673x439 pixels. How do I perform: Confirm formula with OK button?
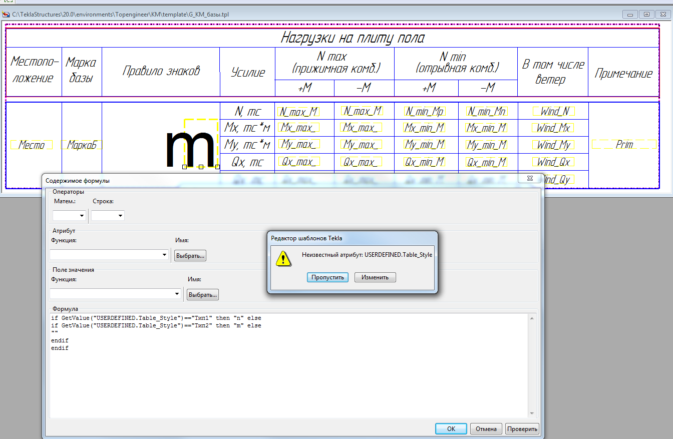(451, 428)
